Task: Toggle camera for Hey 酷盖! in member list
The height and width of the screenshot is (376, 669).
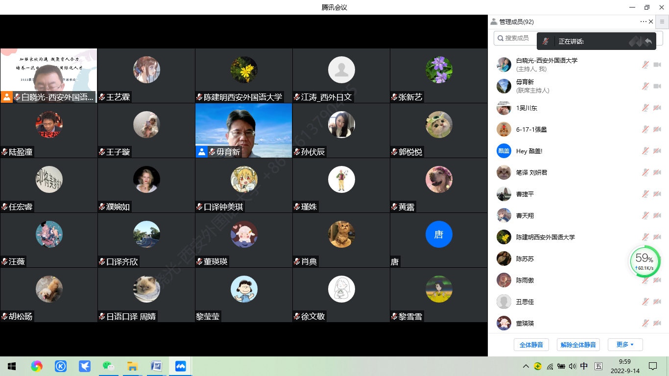Action: pyautogui.click(x=657, y=151)
